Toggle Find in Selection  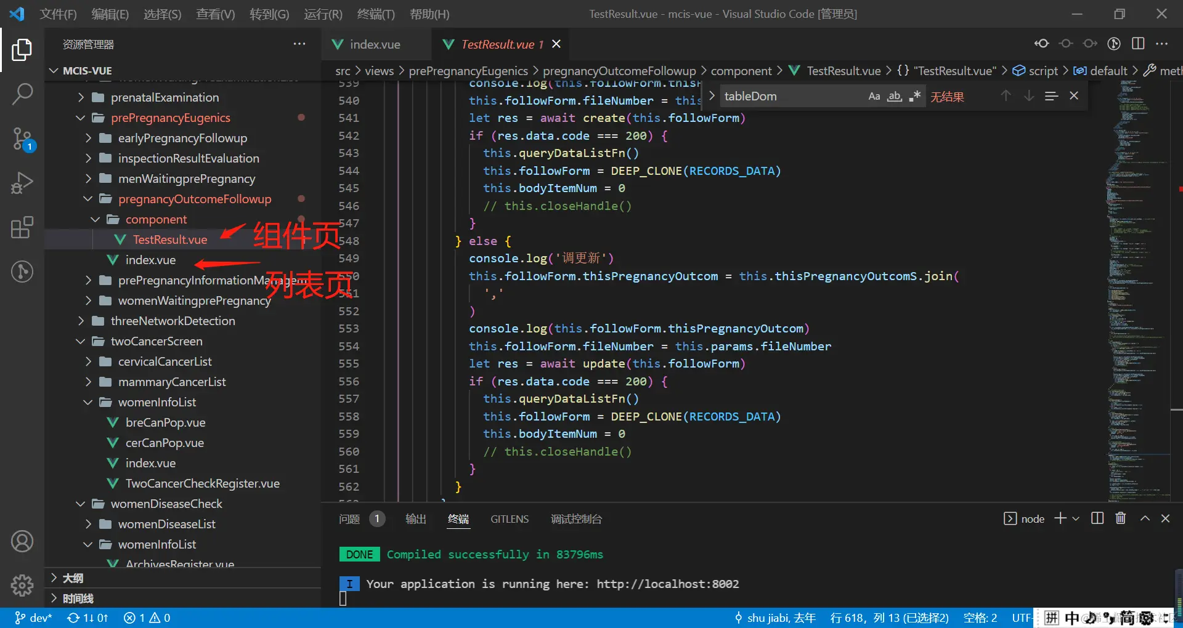point(1052,95)
